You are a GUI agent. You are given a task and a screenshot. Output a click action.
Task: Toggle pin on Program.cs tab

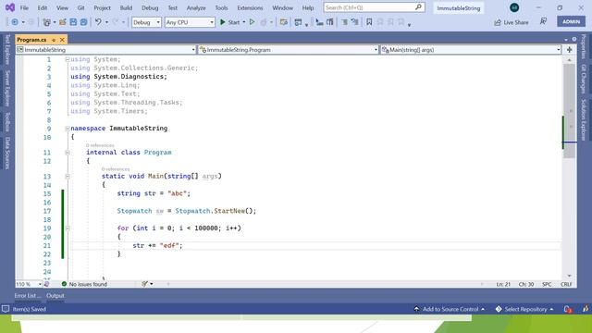(x=54, y=40)
